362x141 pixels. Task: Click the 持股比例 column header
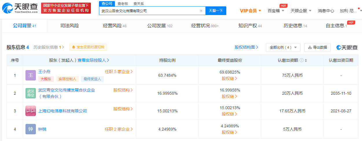pyautogui.click(x=167, y=60)
